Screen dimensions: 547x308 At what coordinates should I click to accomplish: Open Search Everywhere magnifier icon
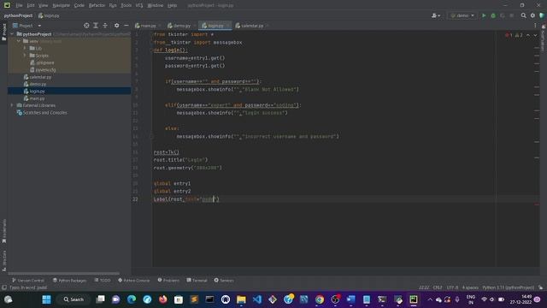tap(523, 15)
